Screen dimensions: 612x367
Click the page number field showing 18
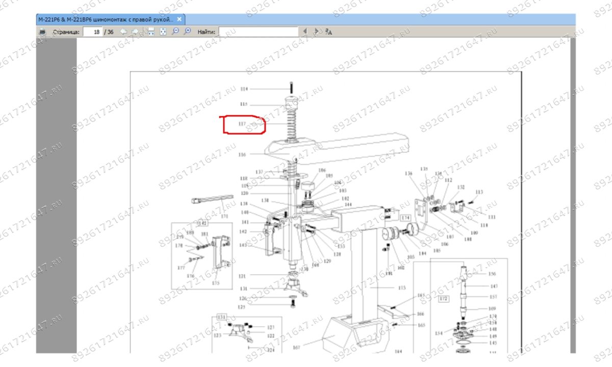(x=92, y=32)
